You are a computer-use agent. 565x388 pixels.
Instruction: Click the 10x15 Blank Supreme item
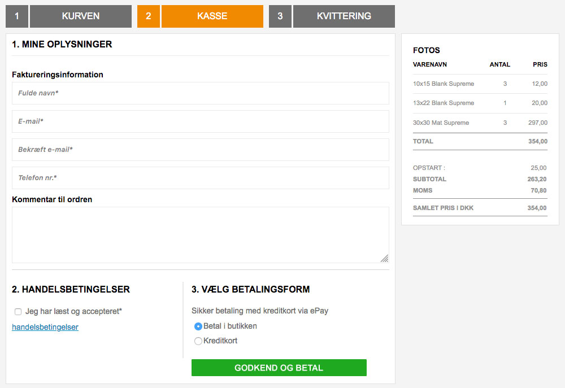[444, 84]
